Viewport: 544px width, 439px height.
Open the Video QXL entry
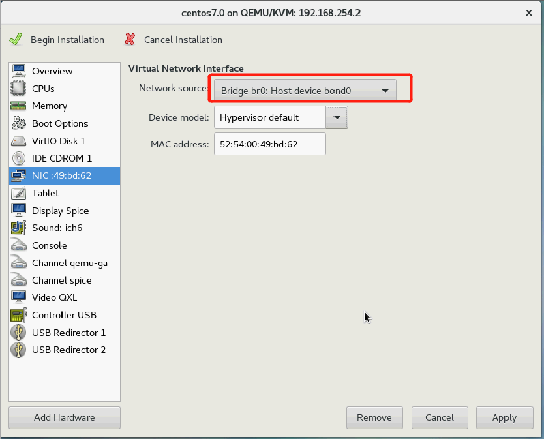coord(65,297)
